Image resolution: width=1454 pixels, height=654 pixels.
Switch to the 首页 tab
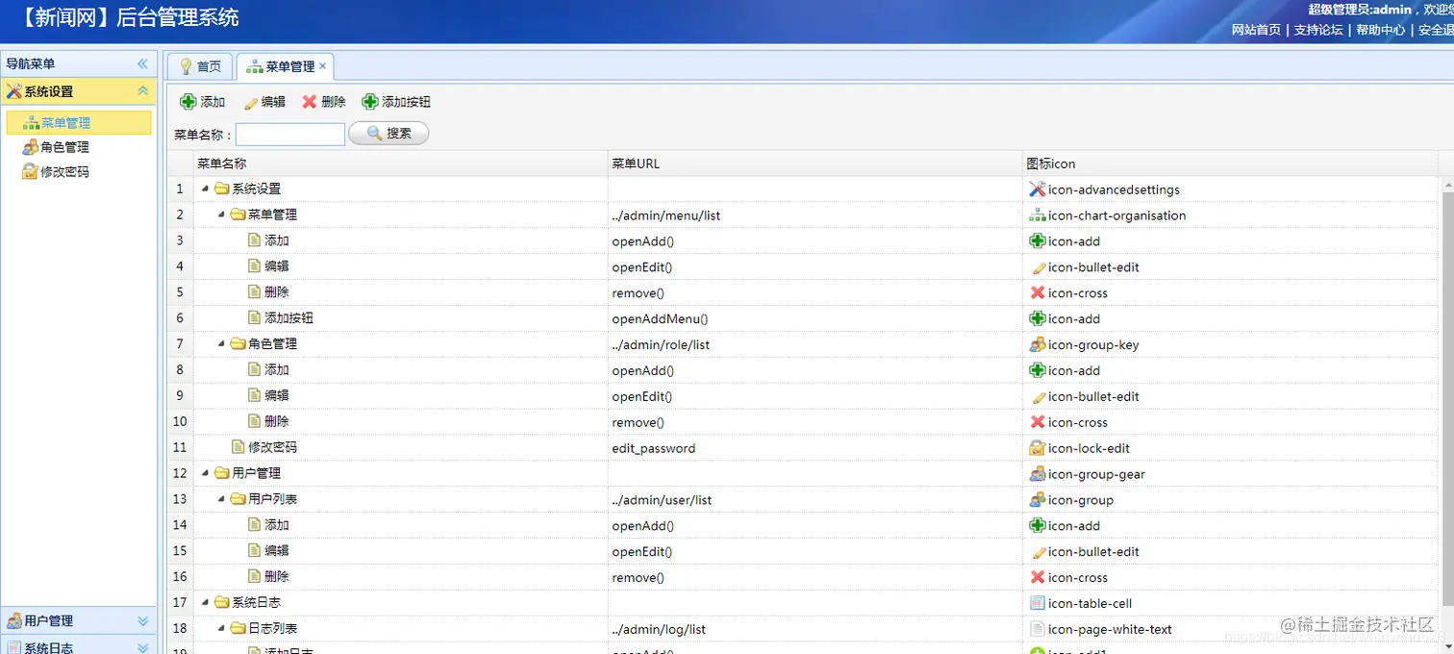[x=200, y=66]
